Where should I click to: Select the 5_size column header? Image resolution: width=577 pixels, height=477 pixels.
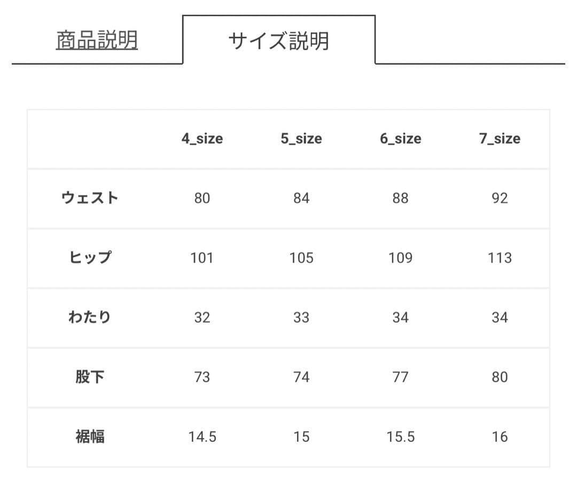point(301,138)
